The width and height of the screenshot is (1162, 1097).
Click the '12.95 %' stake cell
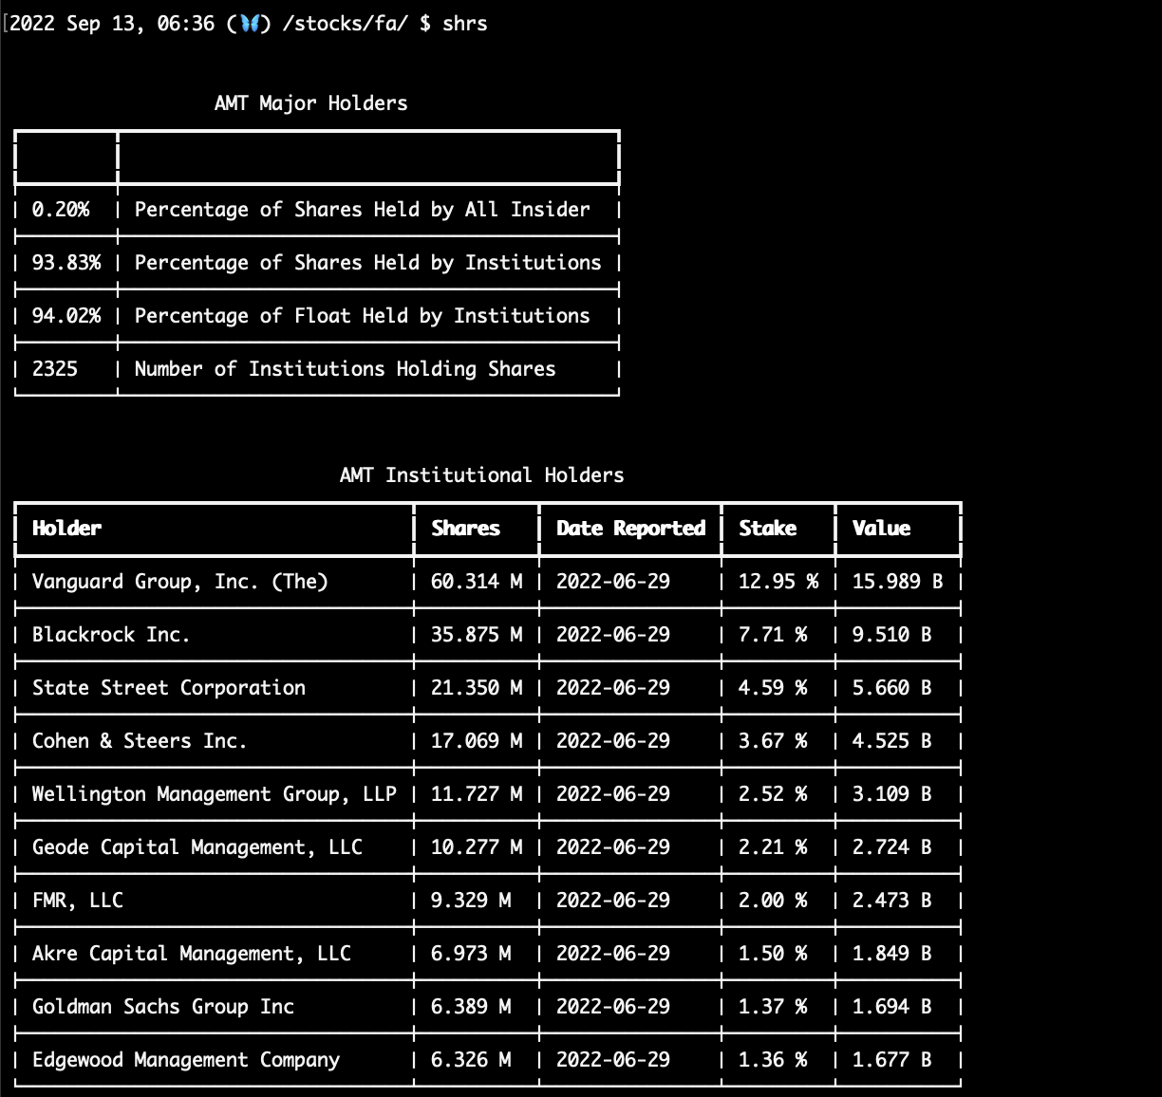click(x=778, y=582)
